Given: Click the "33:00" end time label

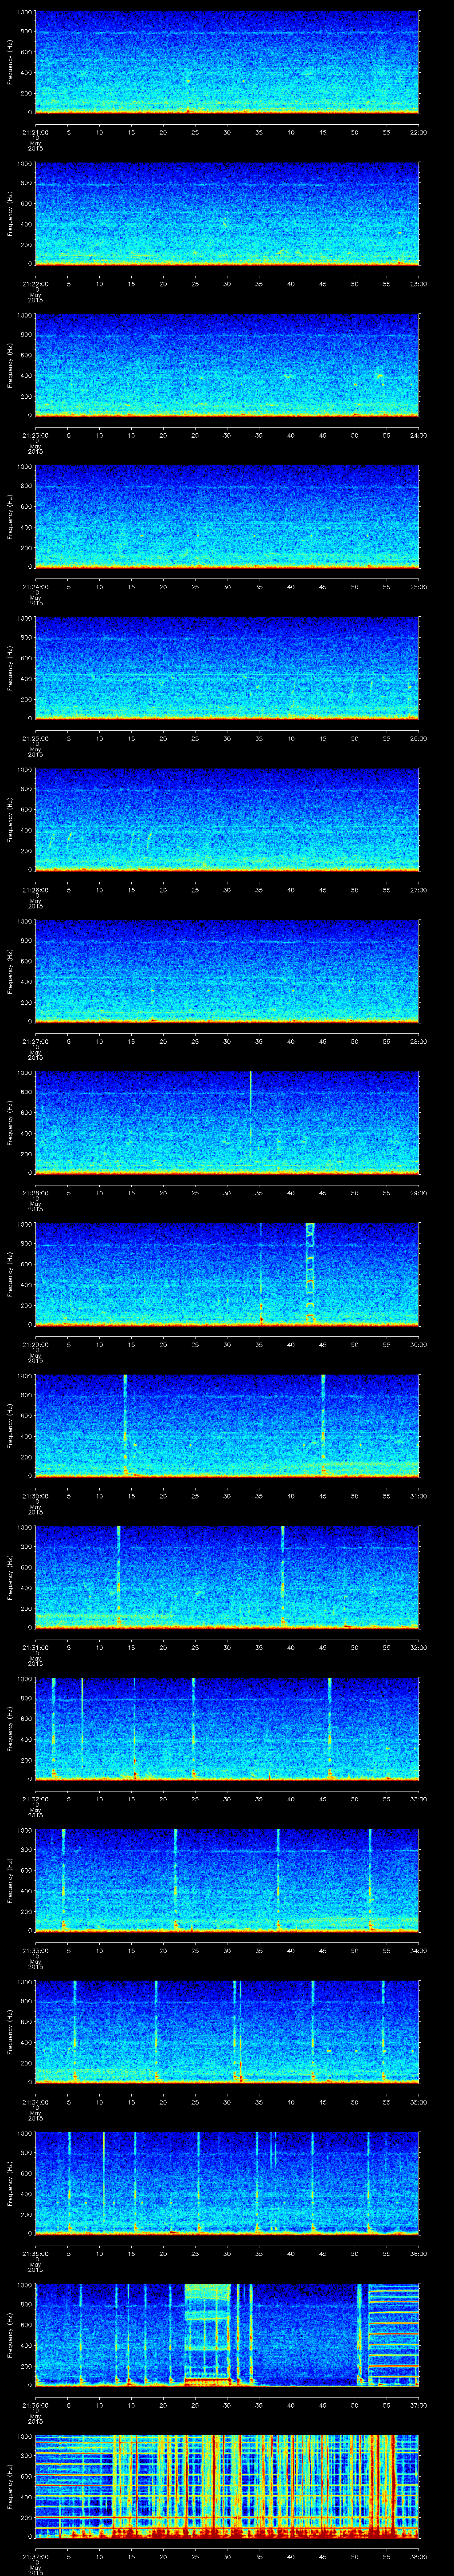Looking at the screenshot, I should pyautogui.click(x=419, y=1799).
